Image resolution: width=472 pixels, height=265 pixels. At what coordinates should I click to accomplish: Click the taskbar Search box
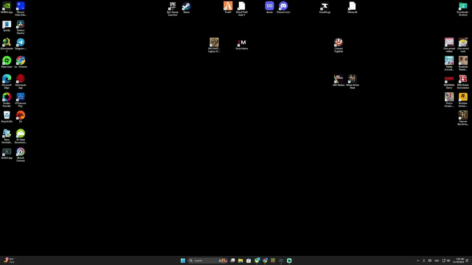207,261
